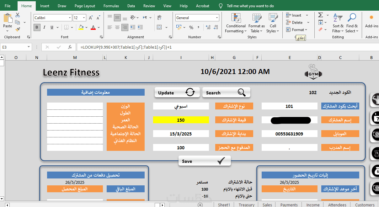Image resolution: width=379 pixels, height=207 pixels.
Task: Toggle Center horizontal alignment
Action: tap(117, 27)
